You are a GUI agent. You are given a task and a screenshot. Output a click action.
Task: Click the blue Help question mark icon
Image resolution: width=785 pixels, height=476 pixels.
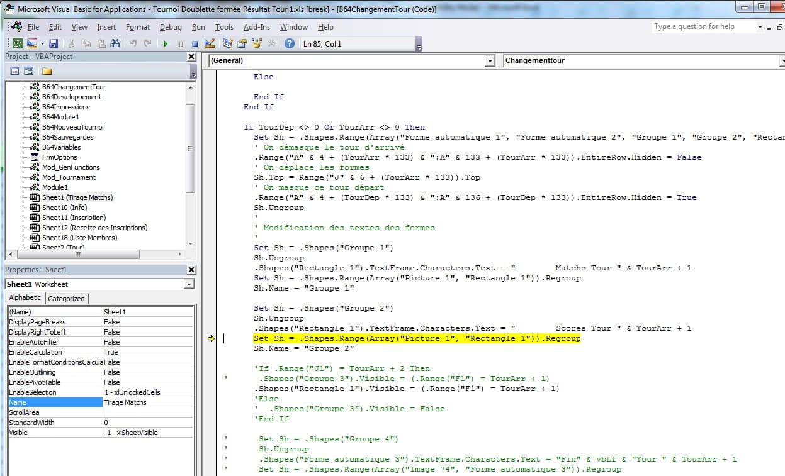point(289,43)
